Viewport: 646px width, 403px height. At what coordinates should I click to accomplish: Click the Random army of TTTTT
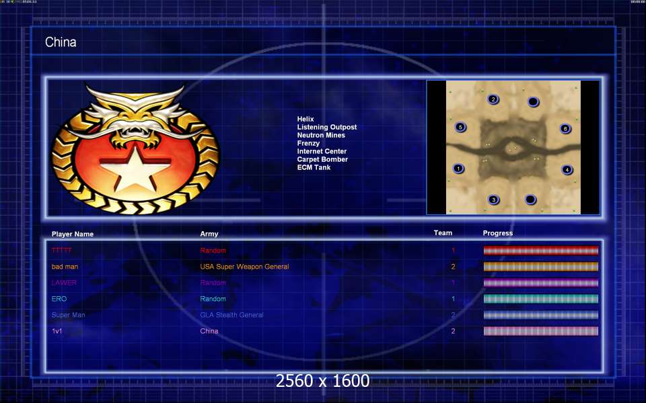point(213,251)
